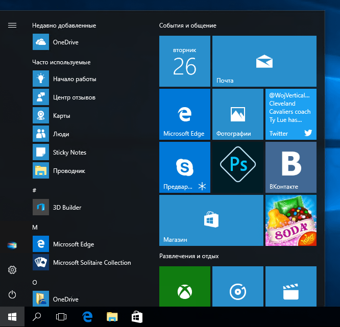Screen dimensions: 340x327
Task: Open the Почта mail tile
Action: pyautogui.click(x=264, y=61)
